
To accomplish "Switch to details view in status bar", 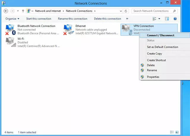I will 172,132.
